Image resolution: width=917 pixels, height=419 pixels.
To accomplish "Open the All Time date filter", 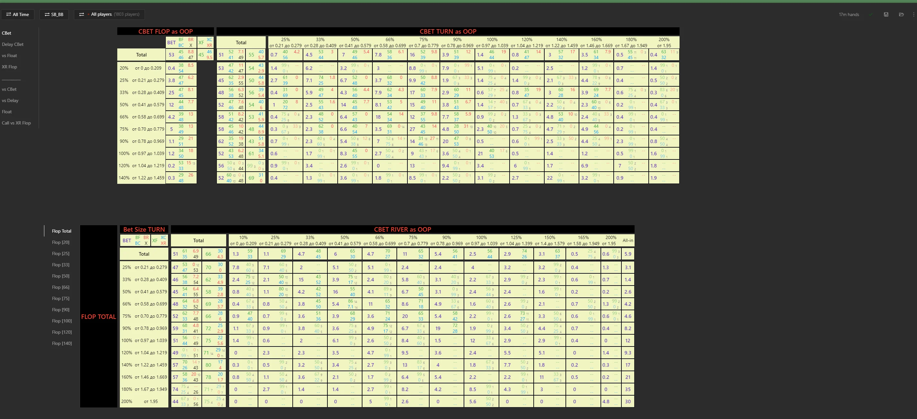I will (x=18, y=14).
